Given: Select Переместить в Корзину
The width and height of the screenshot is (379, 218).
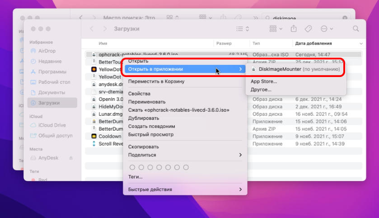Looking at the screenshot, I should click(185, 82).
